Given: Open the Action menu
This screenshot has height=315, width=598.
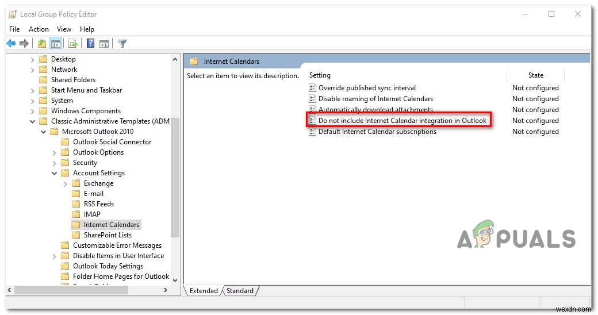Looking at the screenshot, I should click(x=39, y=29).
